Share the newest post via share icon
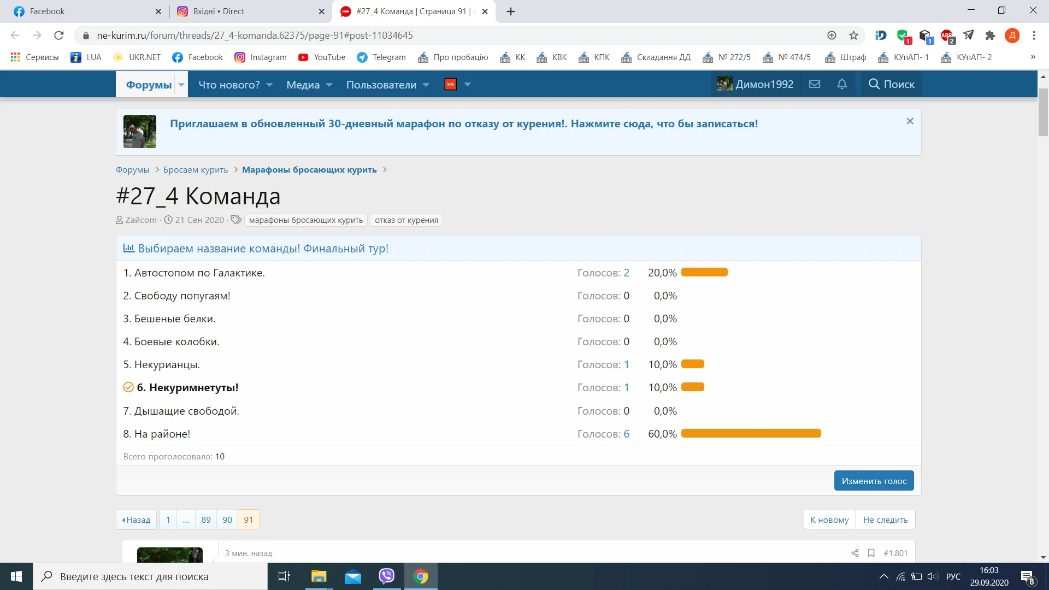 pyautogui.click(x=855, y=553)
